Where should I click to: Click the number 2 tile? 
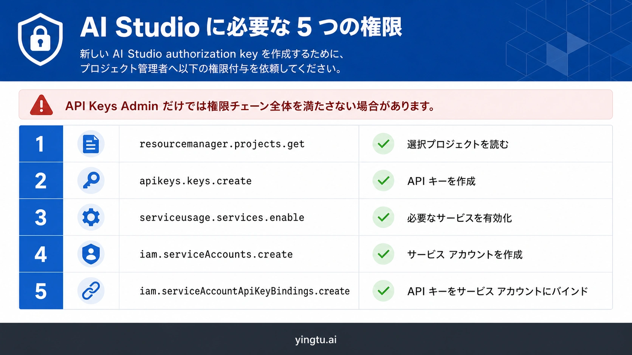tap(41, 180)
